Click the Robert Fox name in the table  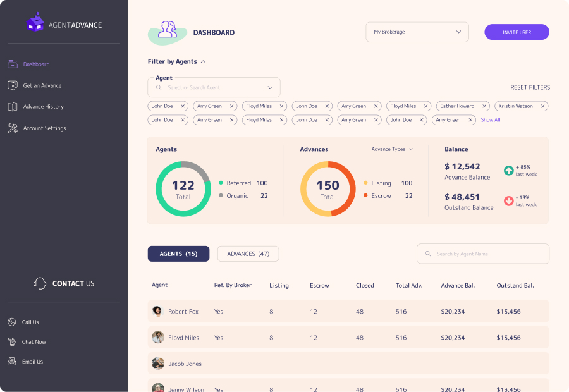click(x=183, y=312)
